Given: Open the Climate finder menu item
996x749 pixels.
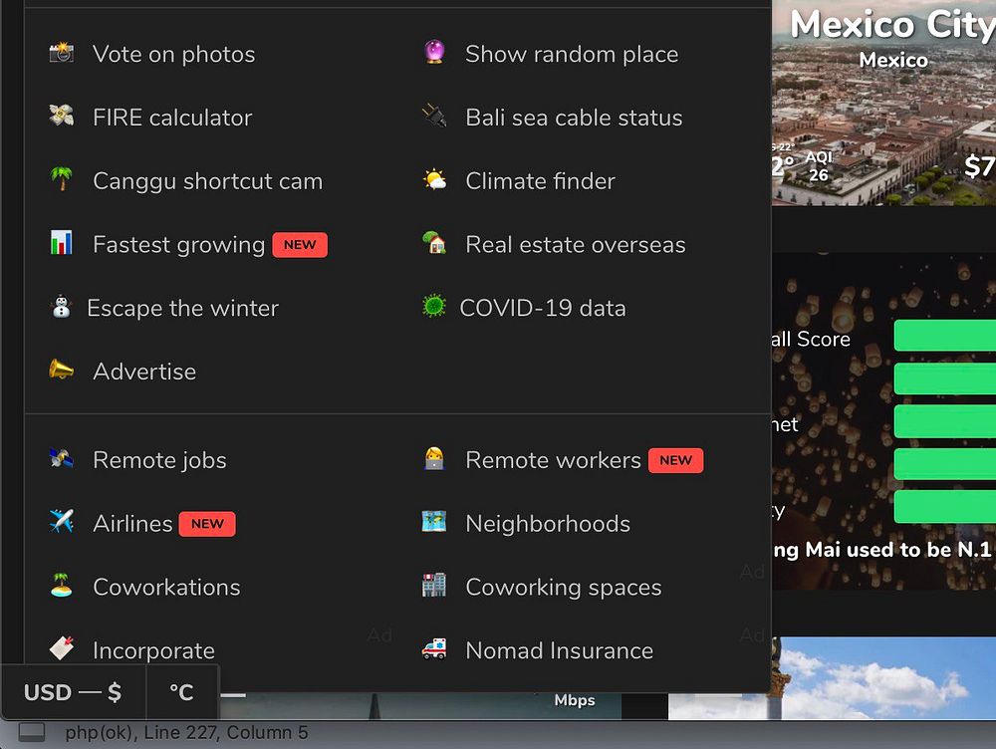Looking at the screenshot, I should 540,181.
